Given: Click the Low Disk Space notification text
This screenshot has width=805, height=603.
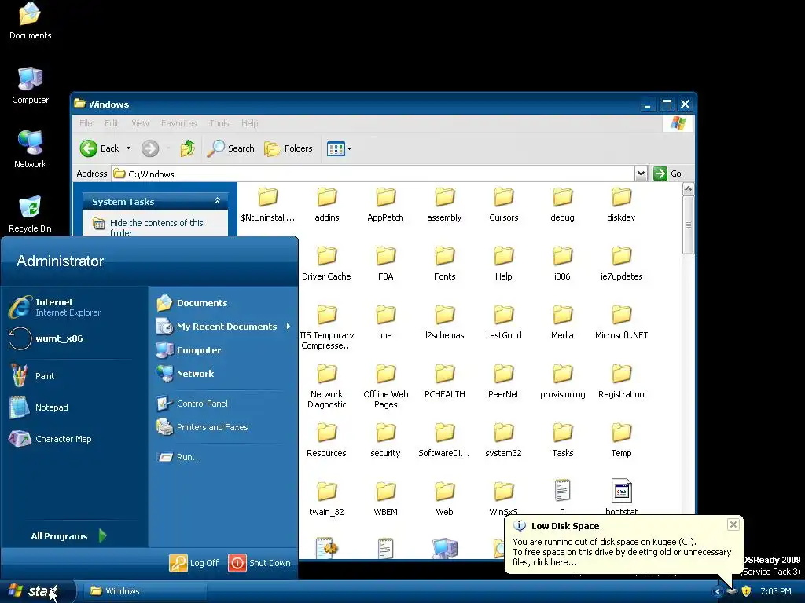Looking at the screenshot, I should (622, 552).
